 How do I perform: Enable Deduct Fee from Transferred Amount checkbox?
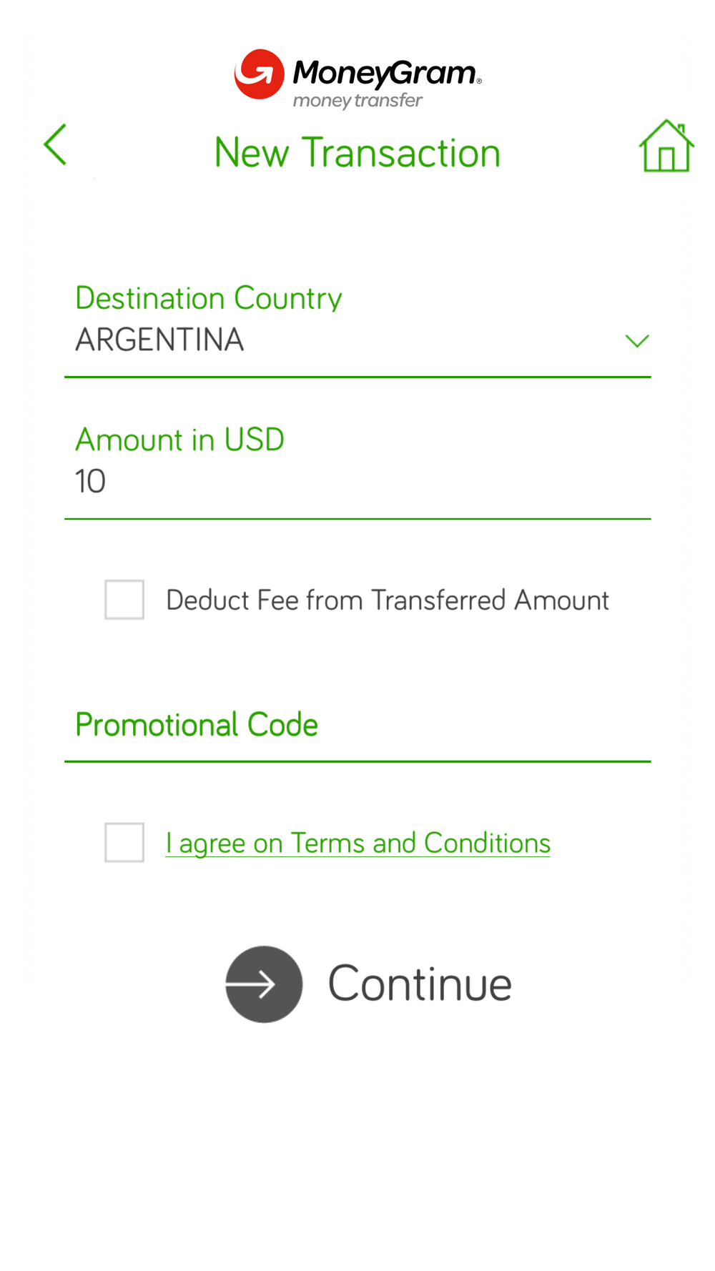124,599
